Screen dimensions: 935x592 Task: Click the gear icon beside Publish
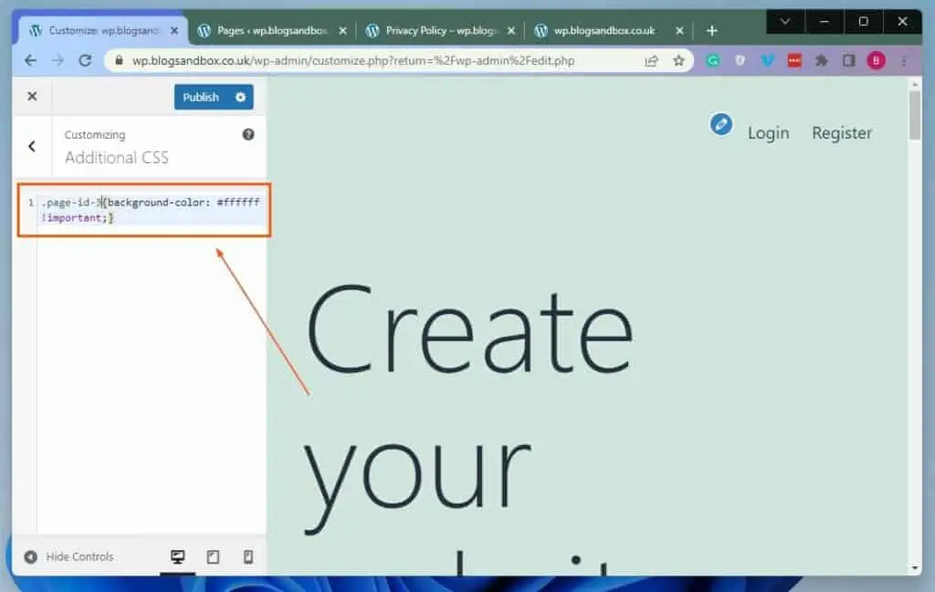pos(239,97)
